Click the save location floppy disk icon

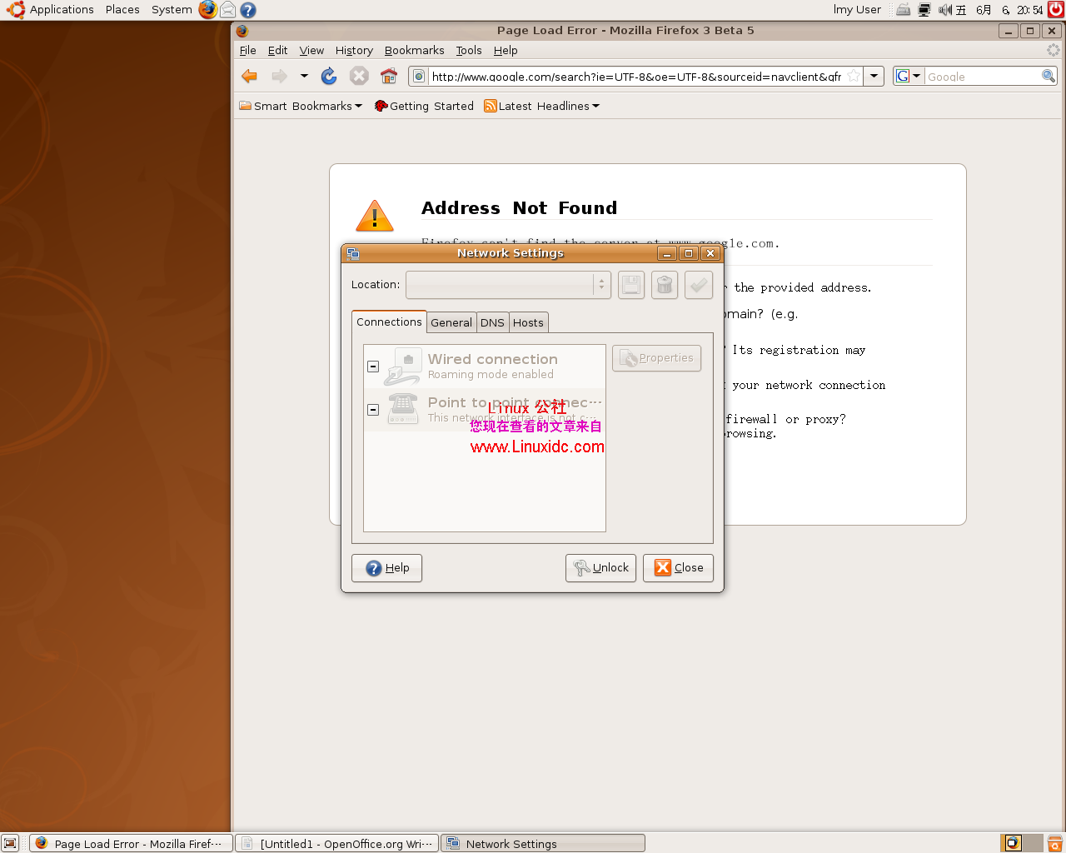pyautogui.click(x=630, y=284)
